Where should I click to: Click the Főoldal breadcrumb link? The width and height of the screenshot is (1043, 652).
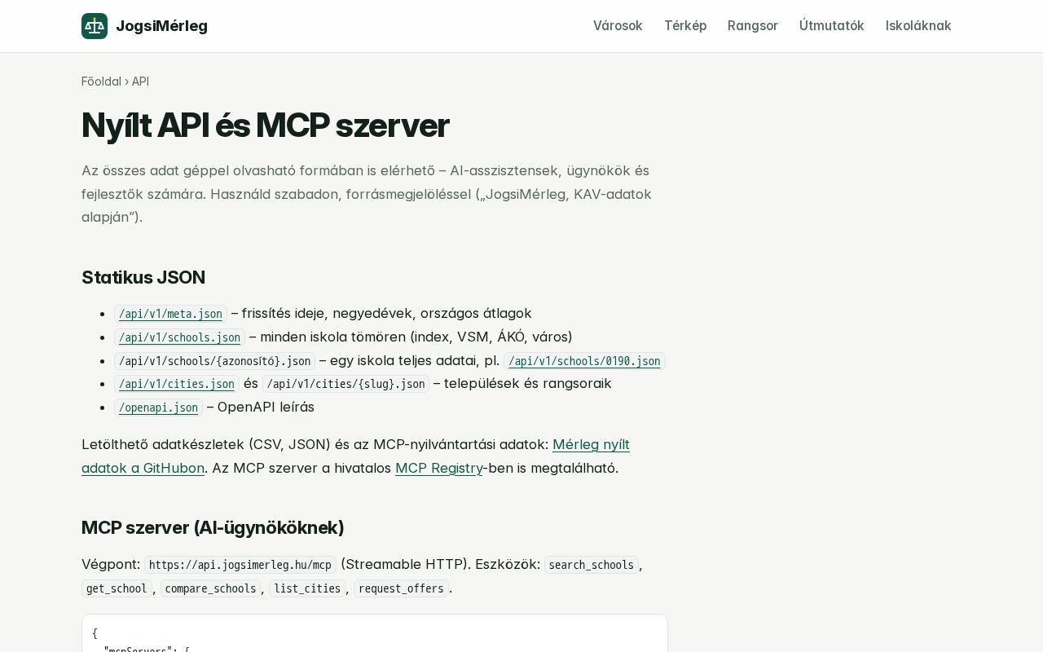pyautogui.click(x=101, y=81)
